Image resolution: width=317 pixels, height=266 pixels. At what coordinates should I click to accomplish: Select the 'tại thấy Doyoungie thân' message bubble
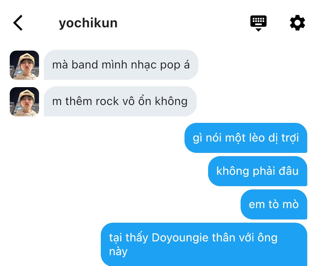coord(204,244)
